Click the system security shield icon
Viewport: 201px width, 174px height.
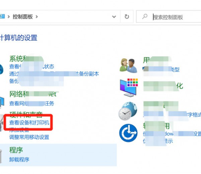click(x=2, y=69)
